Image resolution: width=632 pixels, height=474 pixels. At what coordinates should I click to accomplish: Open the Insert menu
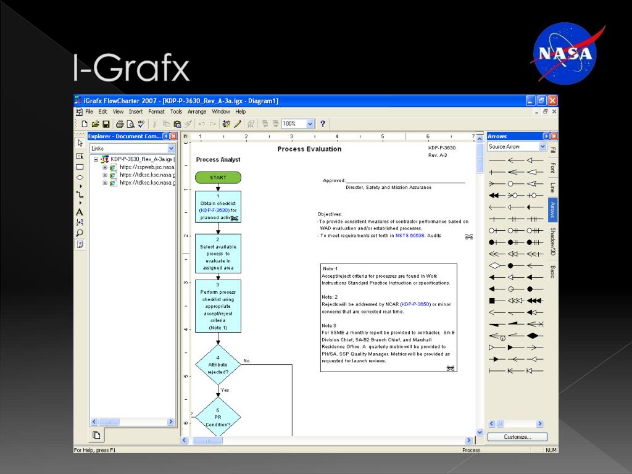pos(135,112)
